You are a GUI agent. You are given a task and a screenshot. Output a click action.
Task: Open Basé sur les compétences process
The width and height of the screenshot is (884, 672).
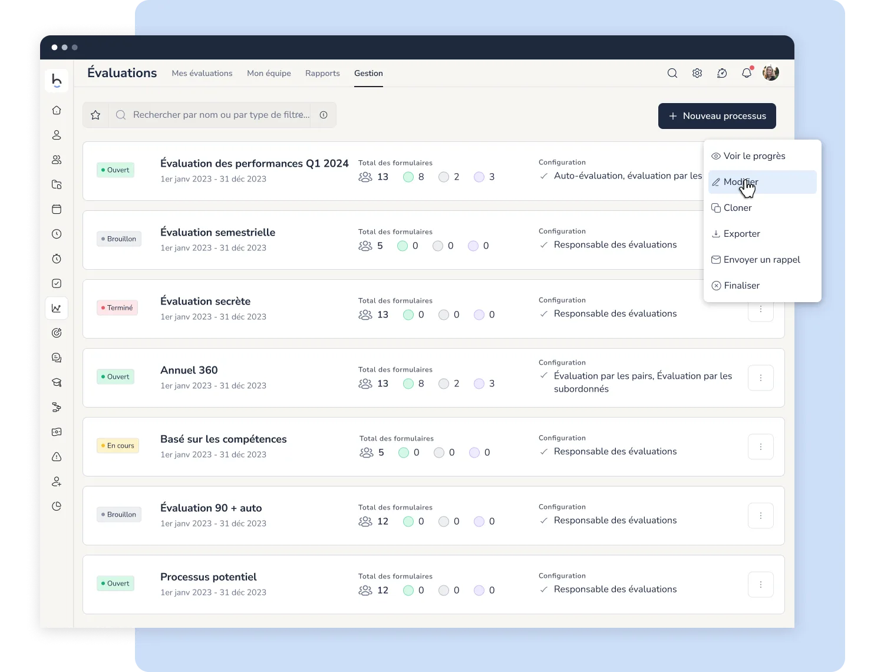tap(224, 439)
